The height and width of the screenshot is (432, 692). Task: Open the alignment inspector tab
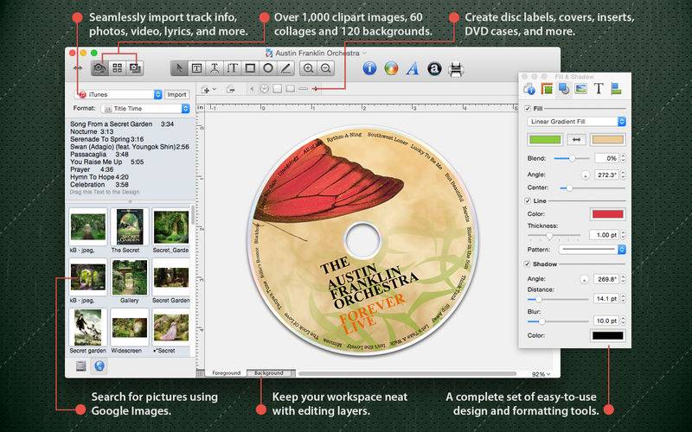click(616, 89)
